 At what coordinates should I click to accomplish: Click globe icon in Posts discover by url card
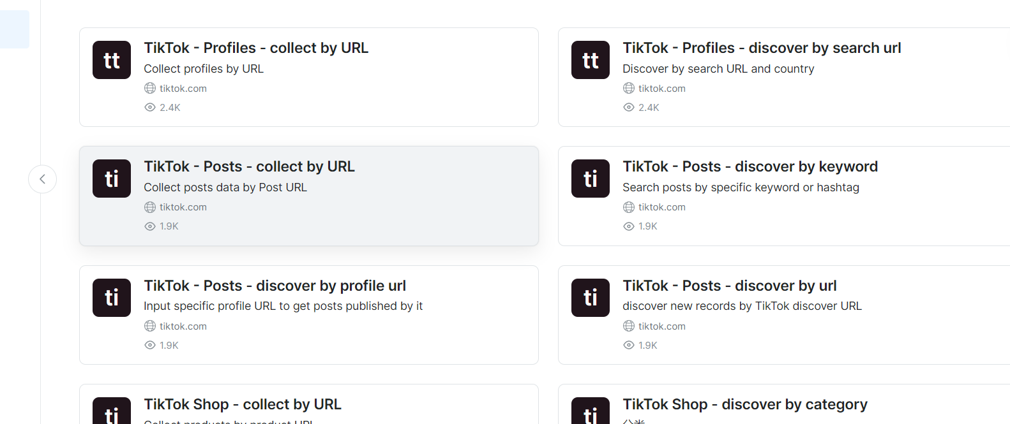(629, 326)
